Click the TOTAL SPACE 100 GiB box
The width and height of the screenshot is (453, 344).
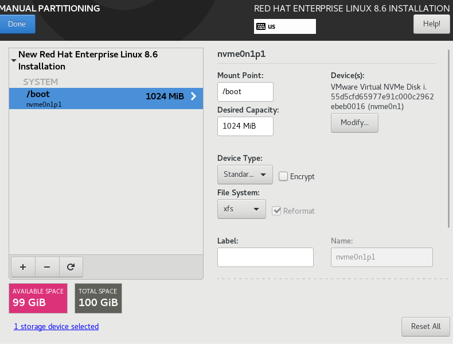pyautogui.click(x=98, y=298)
